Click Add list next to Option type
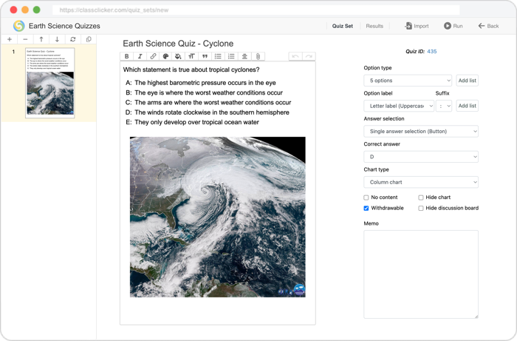This screenshot has width=517, height=341. point(468,81)
